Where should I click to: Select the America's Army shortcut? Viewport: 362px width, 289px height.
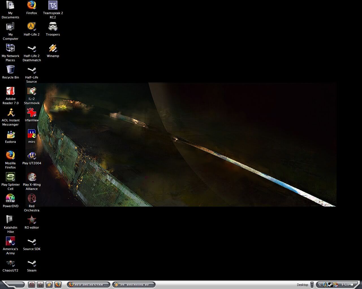[10, 246]
